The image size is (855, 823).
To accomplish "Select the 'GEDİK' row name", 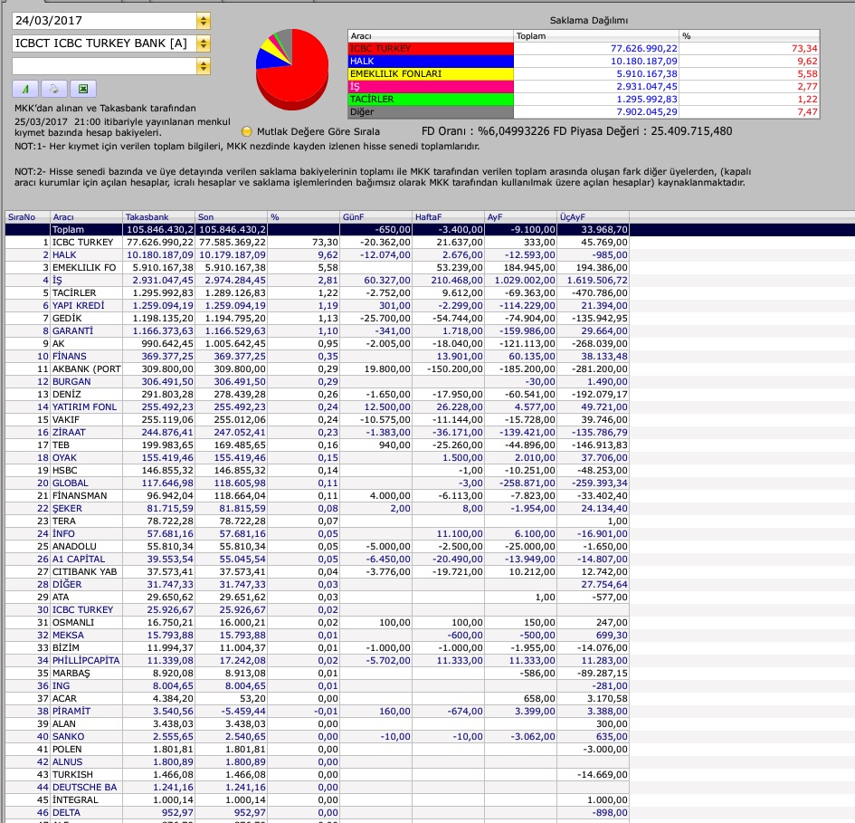I will (67, 318).
